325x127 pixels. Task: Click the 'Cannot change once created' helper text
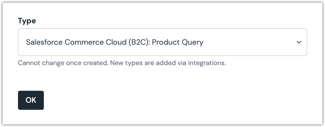pos(63,63)
